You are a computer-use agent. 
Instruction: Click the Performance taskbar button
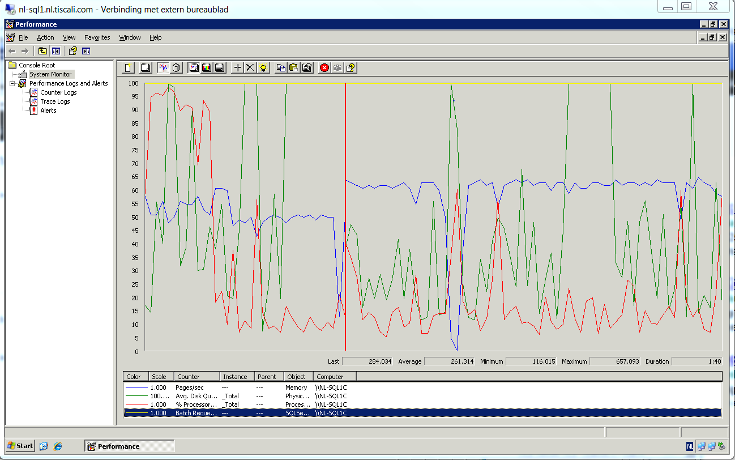[130, 446]
